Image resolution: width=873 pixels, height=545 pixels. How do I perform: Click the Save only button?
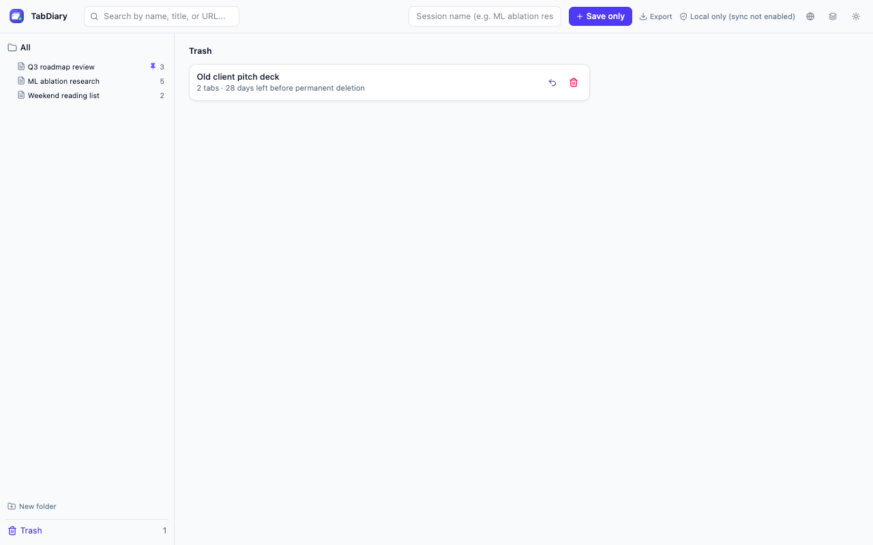point(600,16)
